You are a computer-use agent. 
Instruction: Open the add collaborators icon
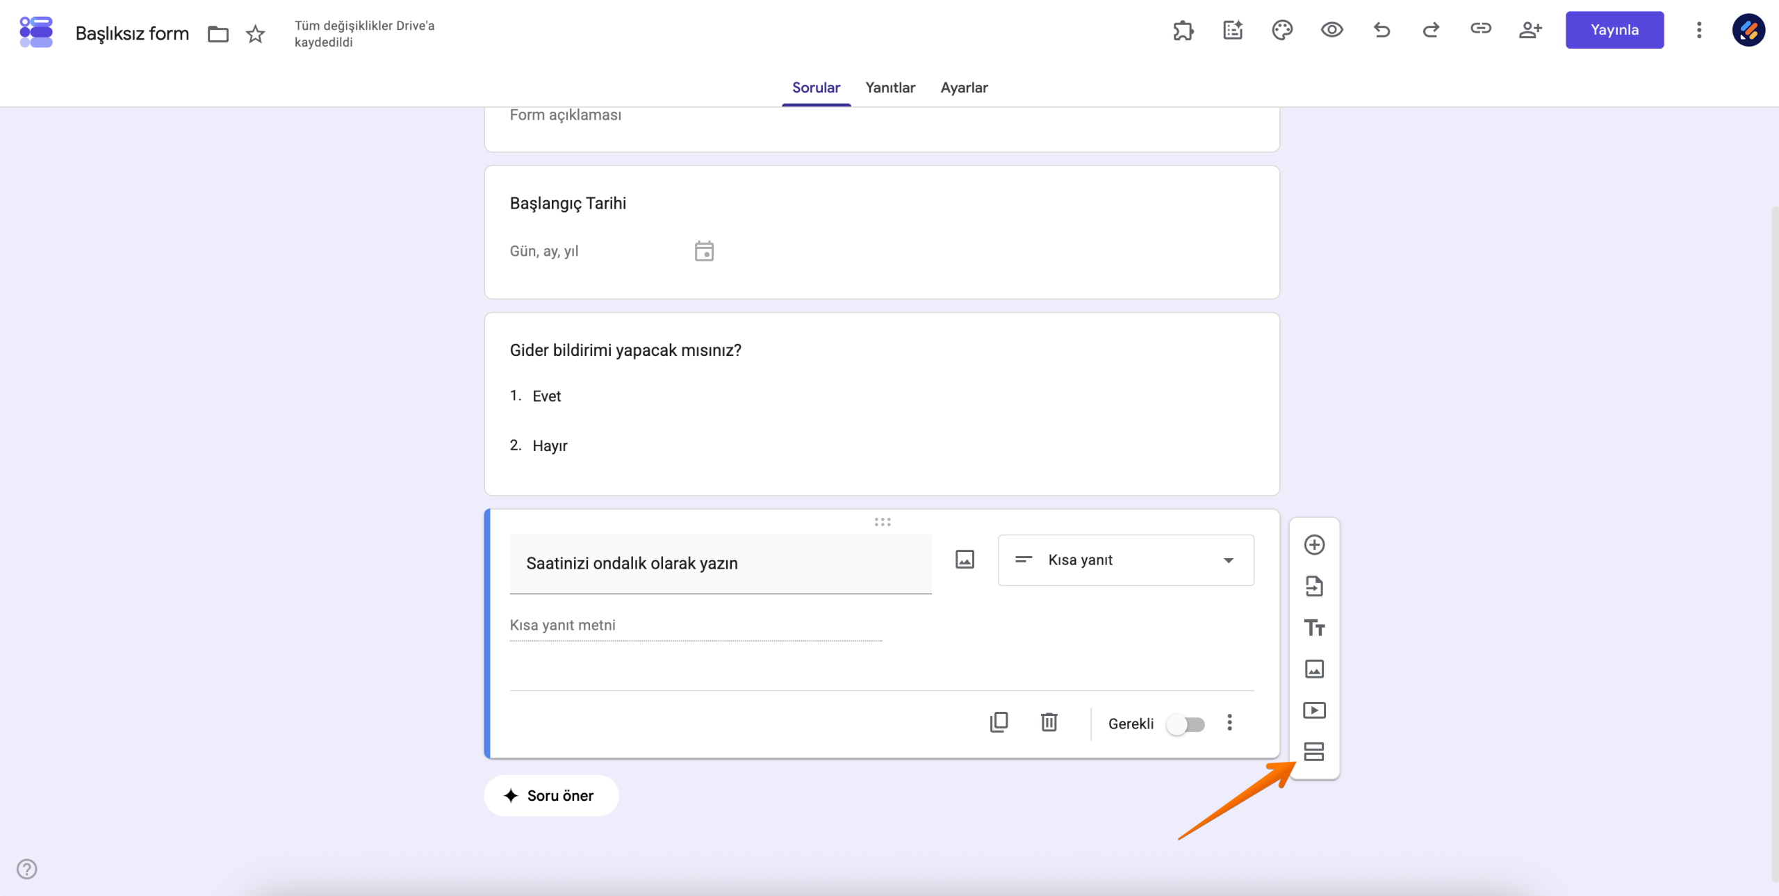click(1530, 30)
